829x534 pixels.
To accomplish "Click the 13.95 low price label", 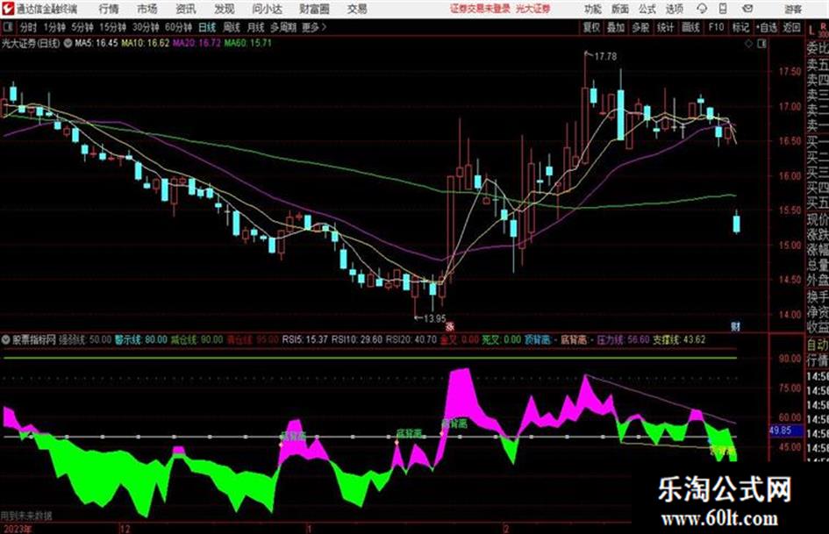I will coord(434,318).
